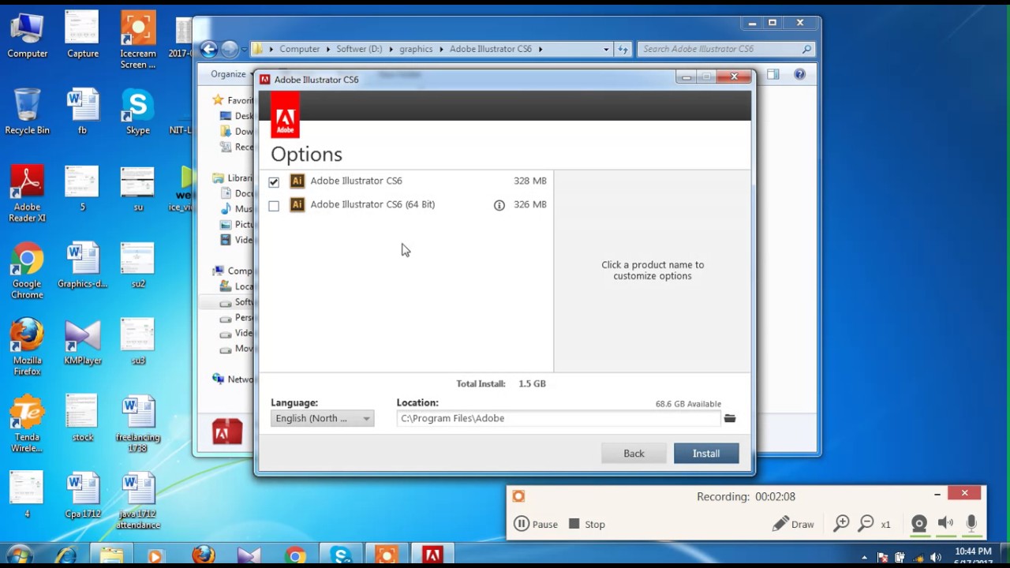Image resolution: width=1010 pixels, height=568 pixels.
Task: Click the info icon beside the 64 Bit option
Action: [499, 205]
